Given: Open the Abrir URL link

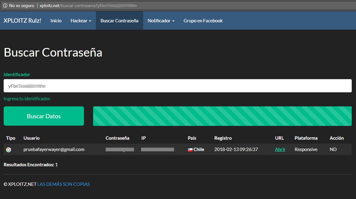Looking at the screenshot, I should pos(280,149).
